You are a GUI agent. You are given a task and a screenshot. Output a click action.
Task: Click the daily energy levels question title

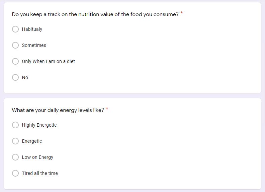click(58, 110)
